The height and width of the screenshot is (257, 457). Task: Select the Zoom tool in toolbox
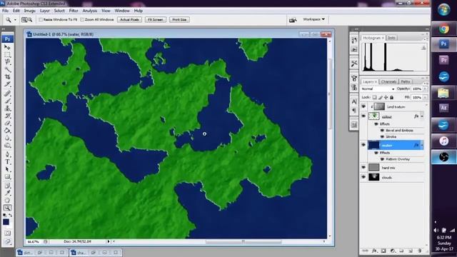click(x=7, y=208)
